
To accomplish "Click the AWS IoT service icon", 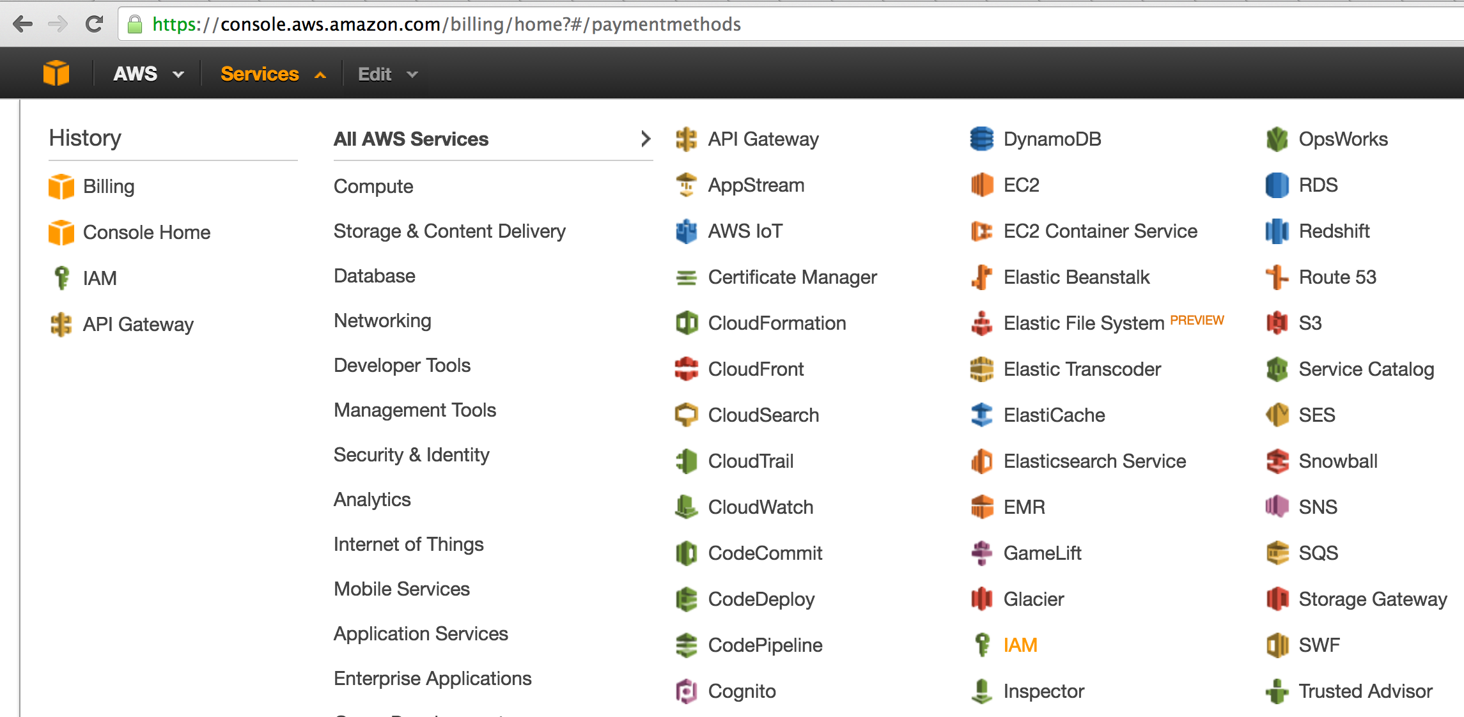I will pyautogui.click(x=686, y=231).
